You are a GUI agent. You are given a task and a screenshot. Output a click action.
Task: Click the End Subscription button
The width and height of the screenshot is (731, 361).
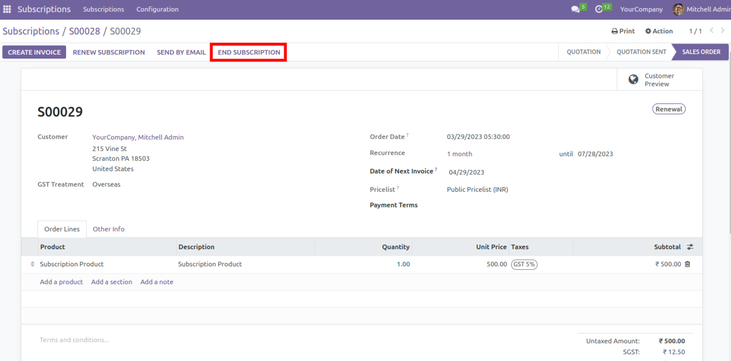point(249,52)
